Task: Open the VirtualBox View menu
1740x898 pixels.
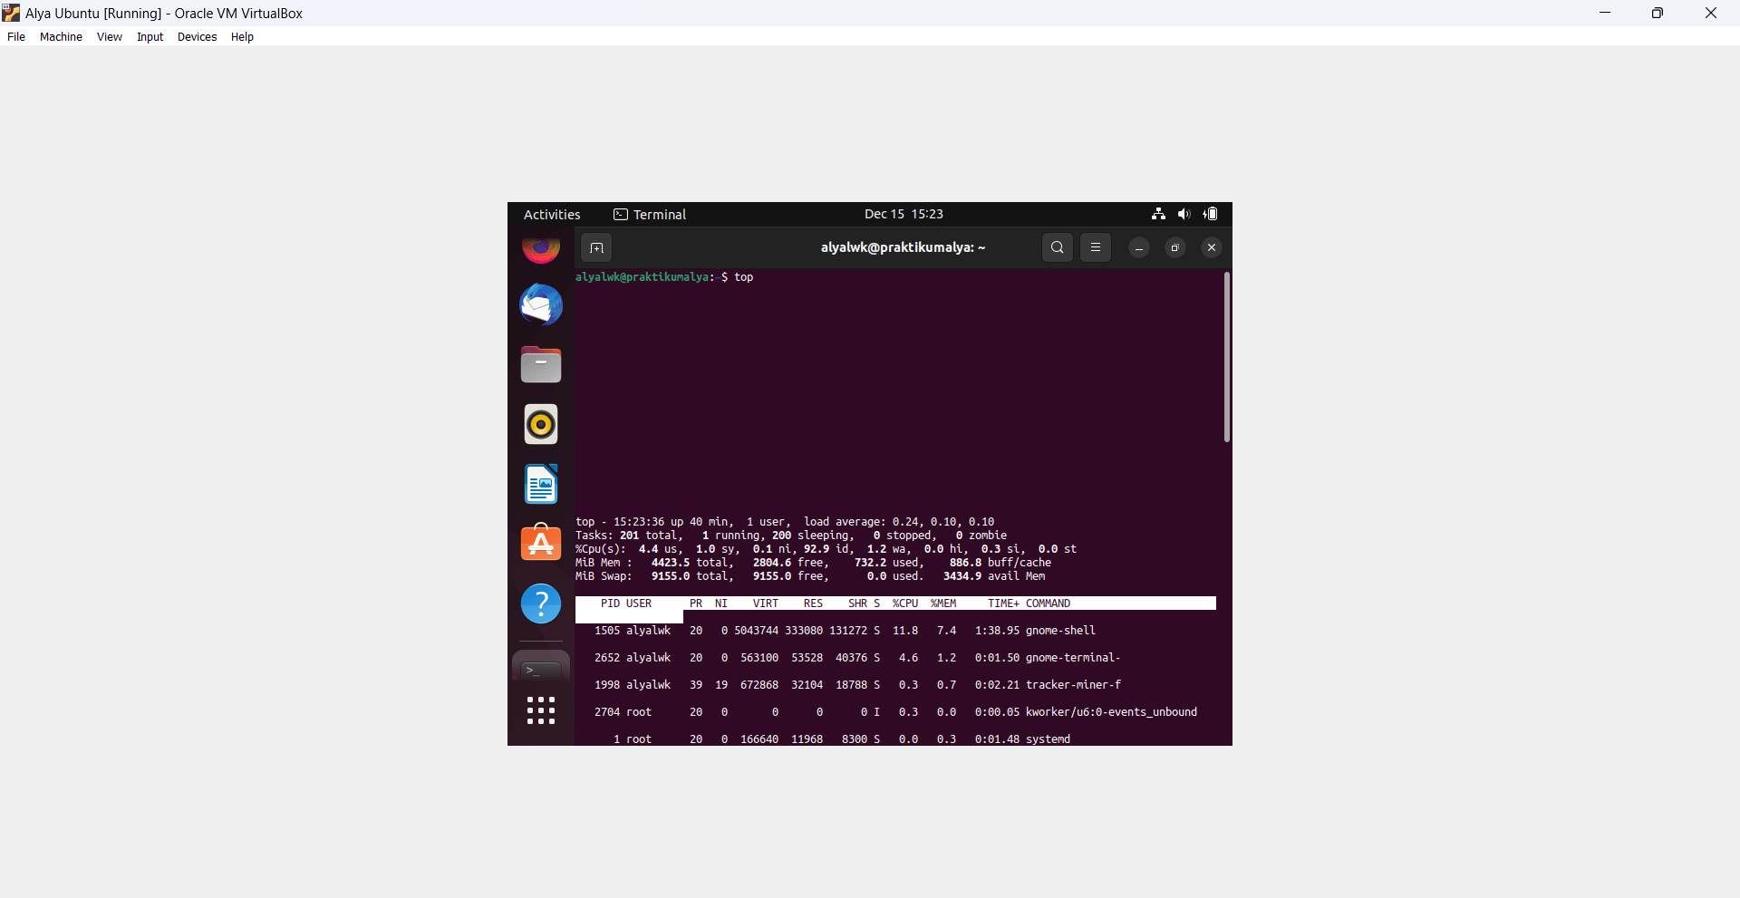Action: 110,37
